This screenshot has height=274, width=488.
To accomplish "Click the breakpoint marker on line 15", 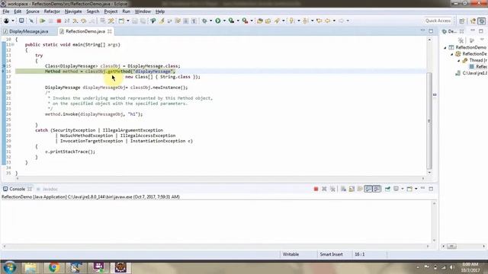I will click(x=4, y=66).
